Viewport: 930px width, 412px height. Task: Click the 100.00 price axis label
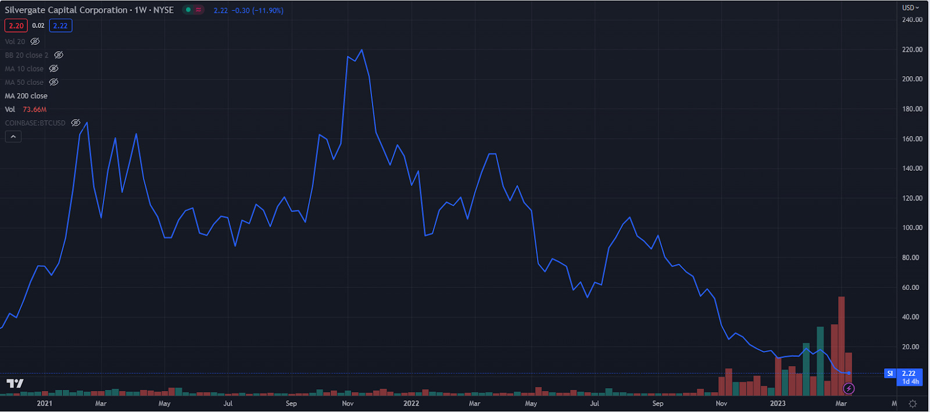(x=912, y=228)
